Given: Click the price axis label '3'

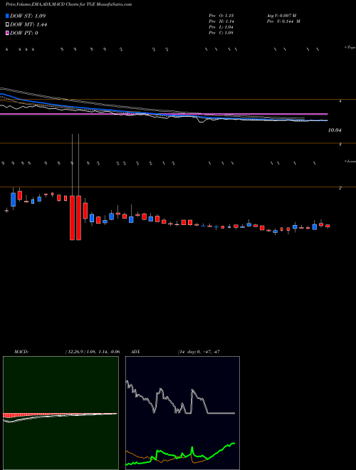Looking at the screenshot, I should coord(340,145).
